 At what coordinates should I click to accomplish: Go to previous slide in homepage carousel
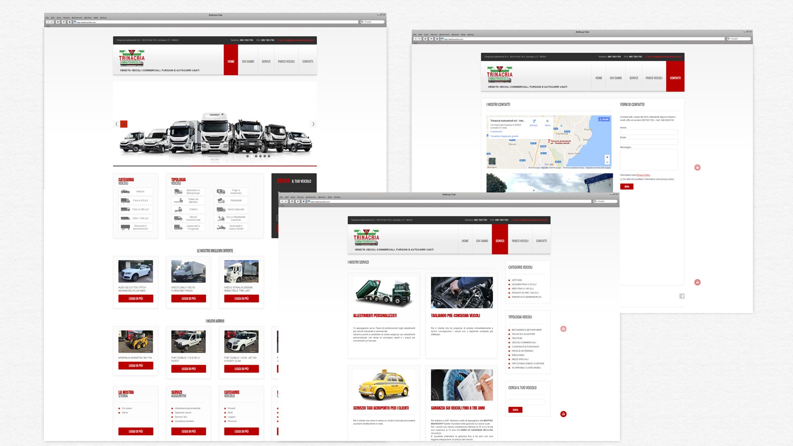tap(116, 124)
